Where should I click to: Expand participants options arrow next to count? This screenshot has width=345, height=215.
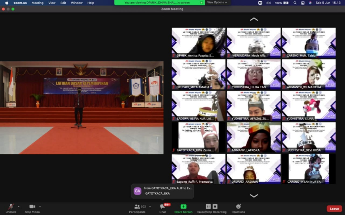tap(150, 207)
